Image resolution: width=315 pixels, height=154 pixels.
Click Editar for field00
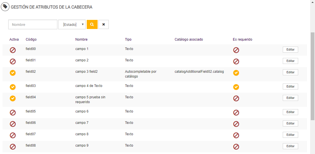pos(290,49)
